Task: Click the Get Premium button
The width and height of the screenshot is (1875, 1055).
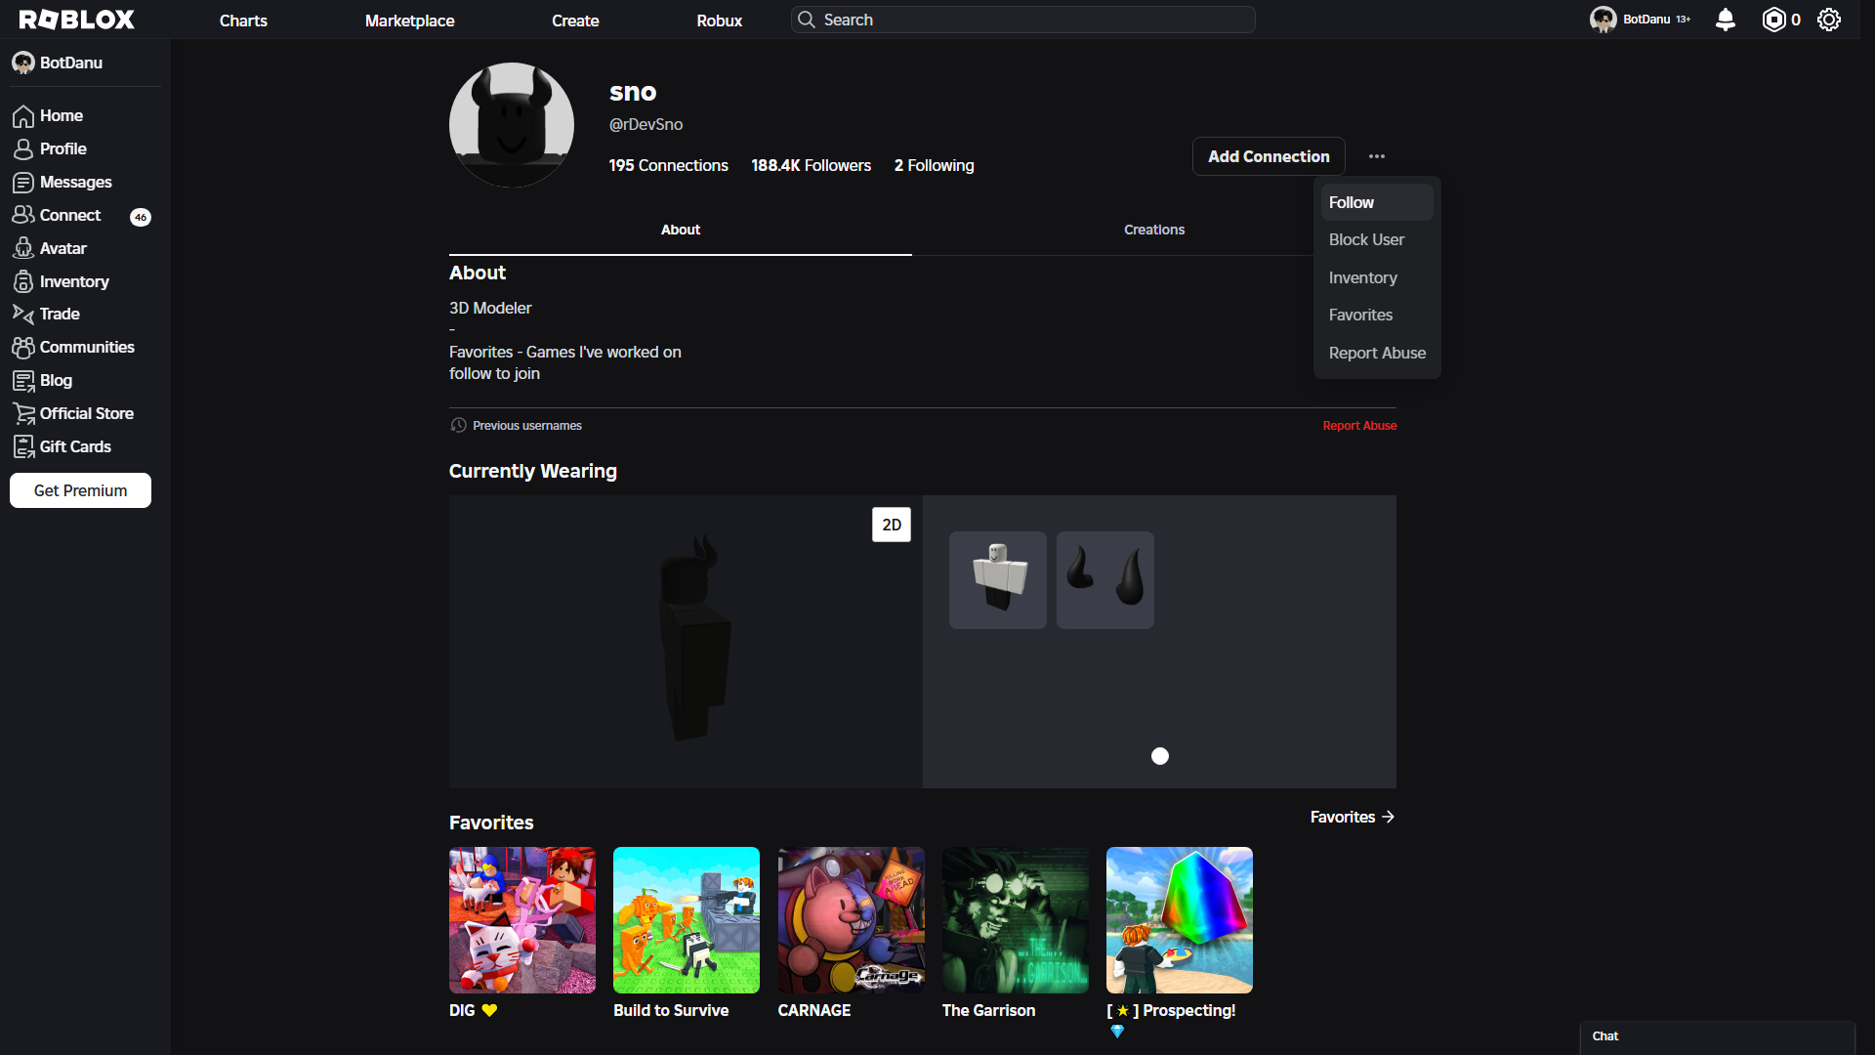Action: [80, 490]
